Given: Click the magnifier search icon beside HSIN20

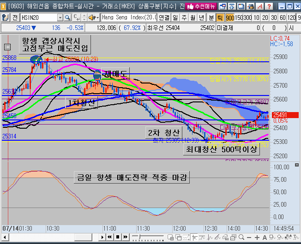Looking at the screenshot, I should coord(67,17).
